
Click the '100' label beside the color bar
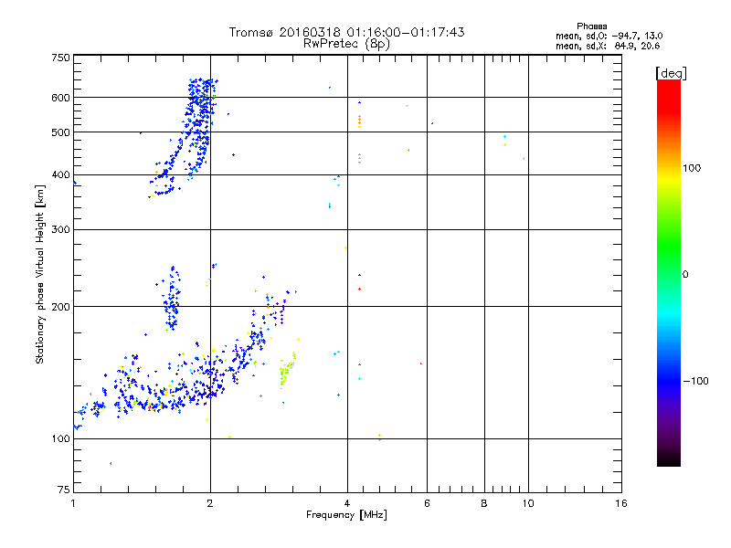coord(692,168)
